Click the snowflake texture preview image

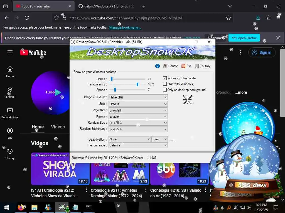(187, 100)
